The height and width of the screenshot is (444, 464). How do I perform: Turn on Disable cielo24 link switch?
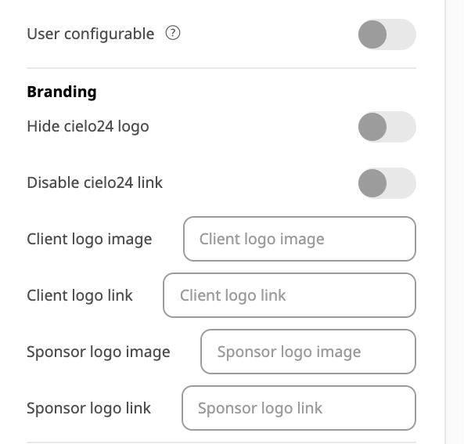387,183
